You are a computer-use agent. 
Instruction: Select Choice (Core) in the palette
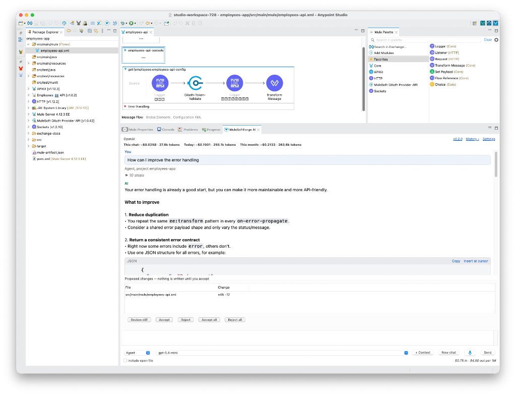pos(443,84)
